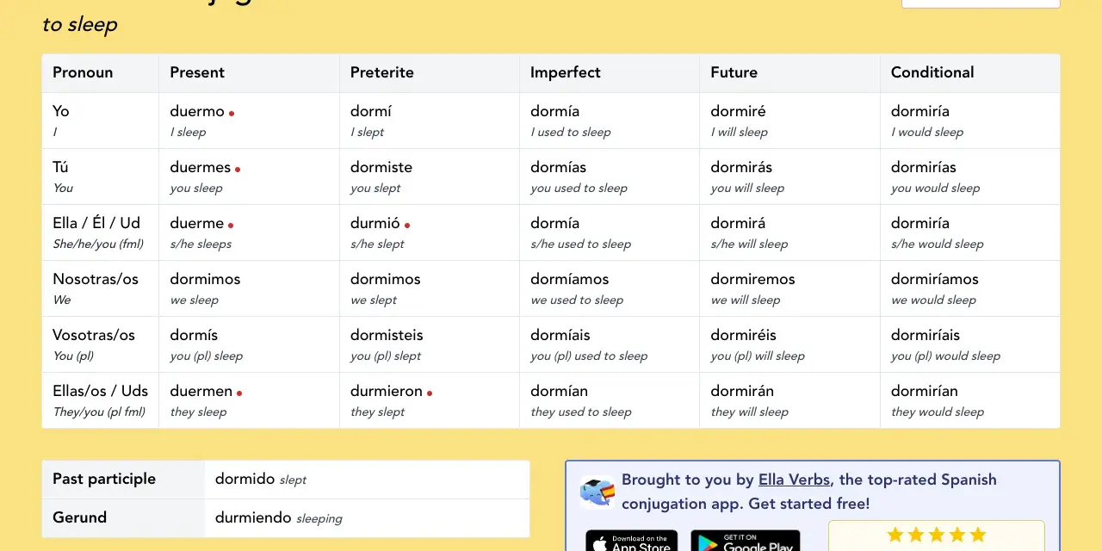Click the red dot after duermen
Viewport: 1102px width, 551px height.
[x=239, y=393]
